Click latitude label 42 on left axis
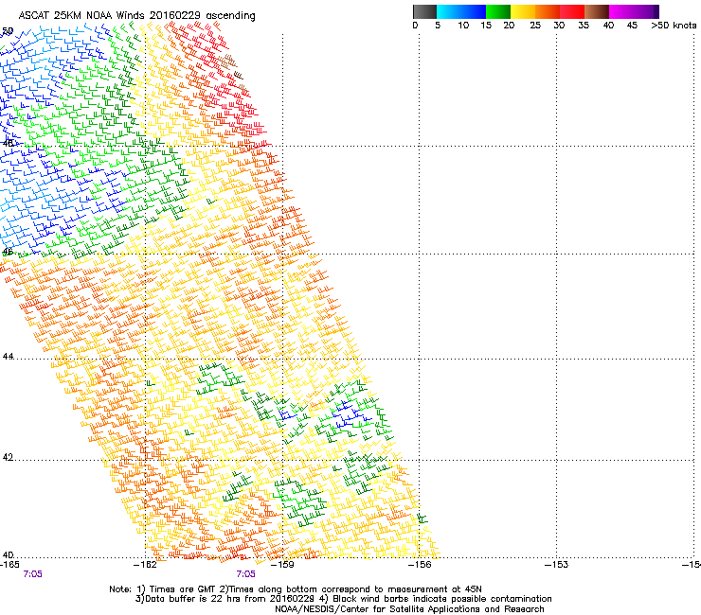 coord(8,457)
